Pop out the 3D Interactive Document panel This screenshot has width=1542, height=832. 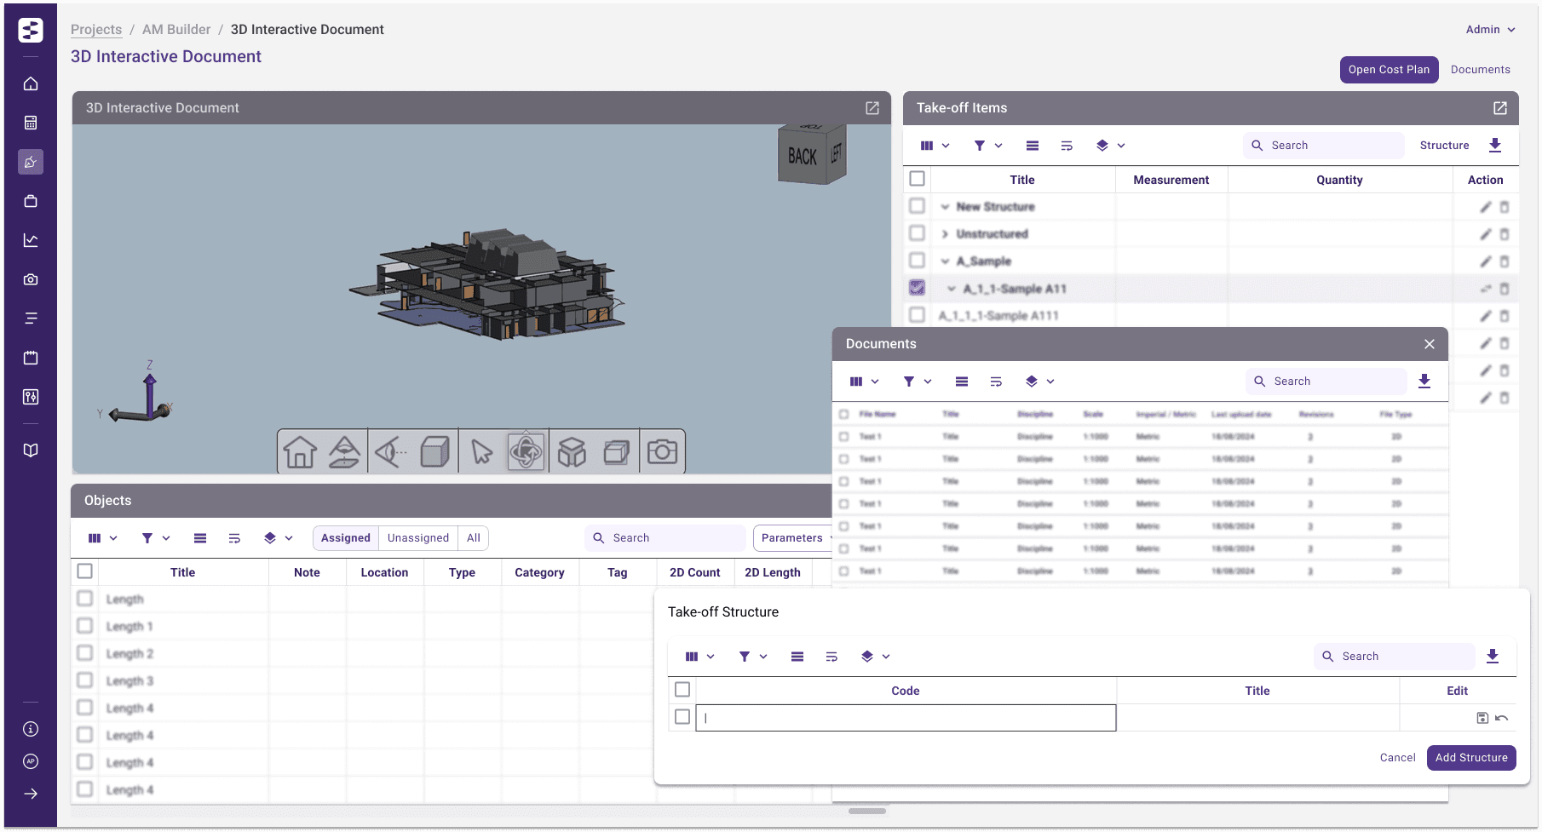click(x=872, y=108)
